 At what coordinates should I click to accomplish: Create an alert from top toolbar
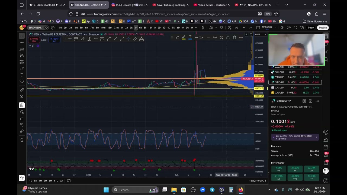[x=229, y=28]
